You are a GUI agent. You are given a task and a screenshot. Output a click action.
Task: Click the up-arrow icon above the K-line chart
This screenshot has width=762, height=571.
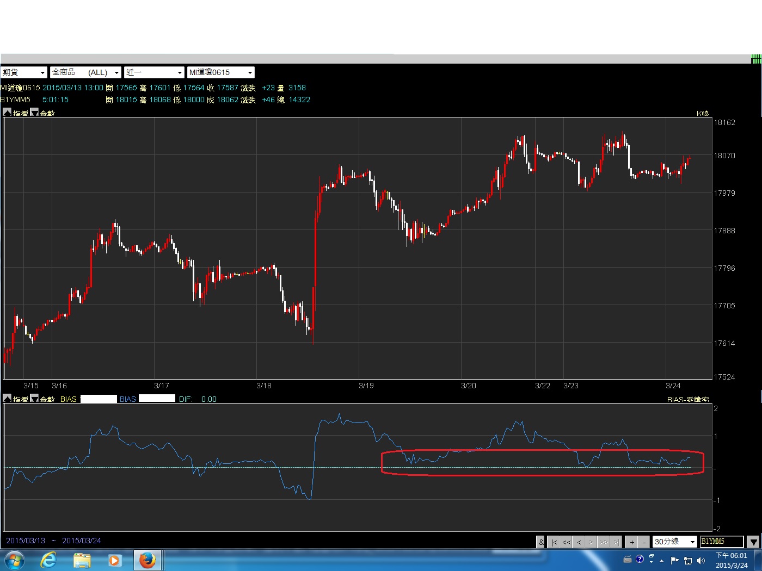7,112
